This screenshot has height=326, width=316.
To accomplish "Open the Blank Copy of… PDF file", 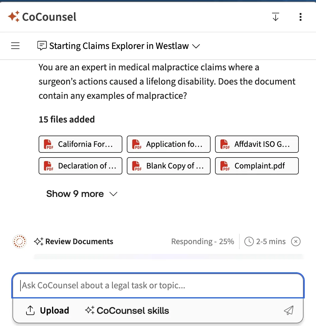I will [168, 166].
